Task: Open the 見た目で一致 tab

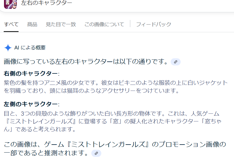Action: [x=61, y=24]
